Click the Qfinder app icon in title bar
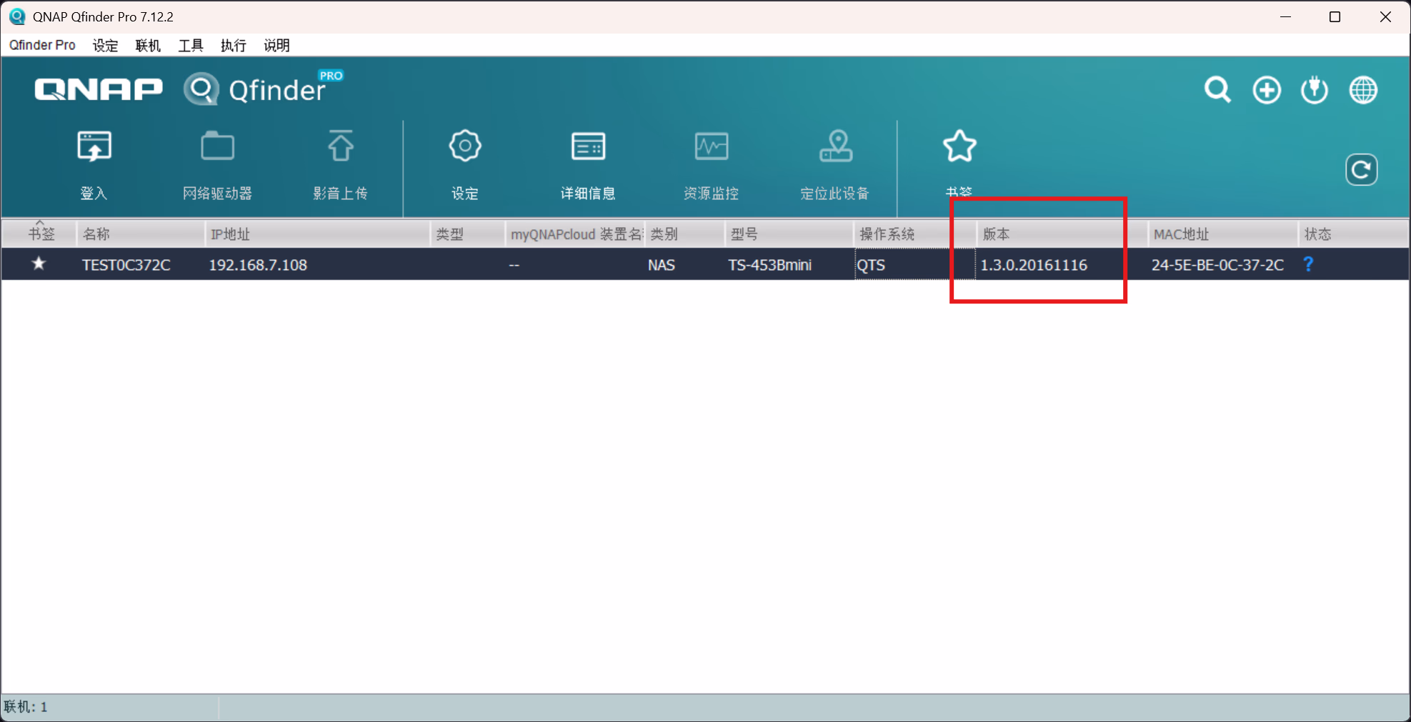The image size is (1411, 722). click(x=17, y=16)
